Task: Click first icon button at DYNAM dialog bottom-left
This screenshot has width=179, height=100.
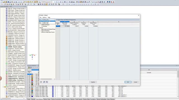Action: point(41,82)
